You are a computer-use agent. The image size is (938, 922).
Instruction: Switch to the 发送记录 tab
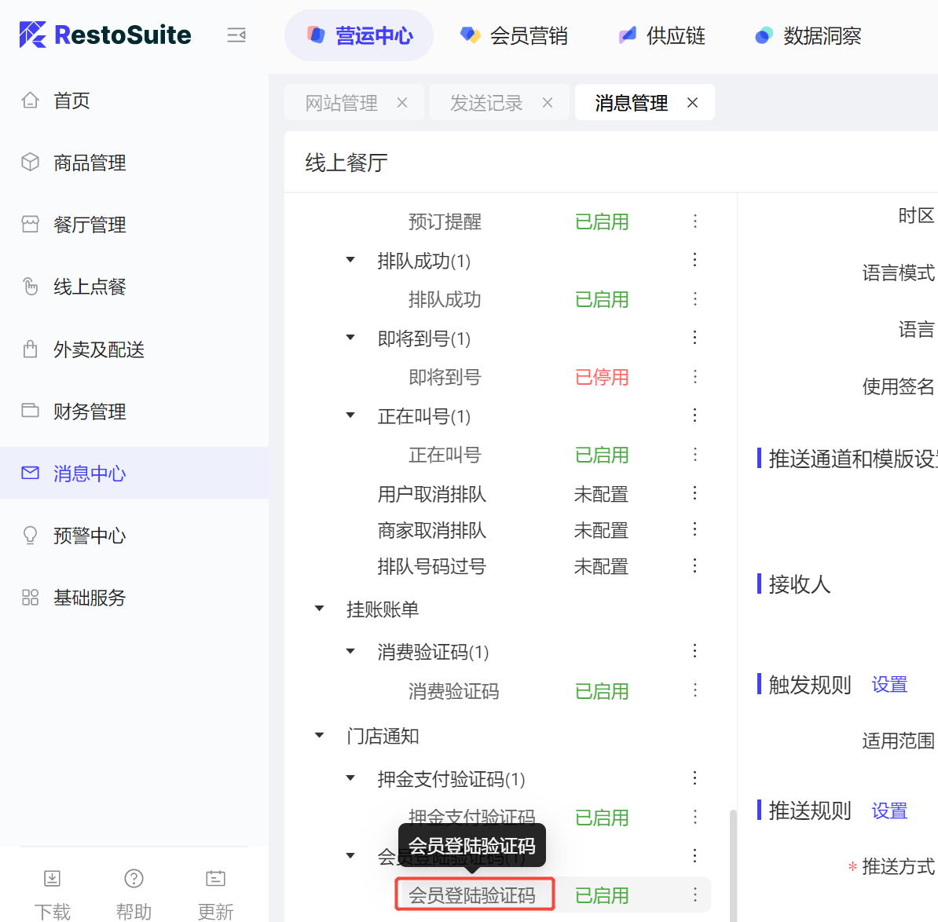(x=486, y=103)
